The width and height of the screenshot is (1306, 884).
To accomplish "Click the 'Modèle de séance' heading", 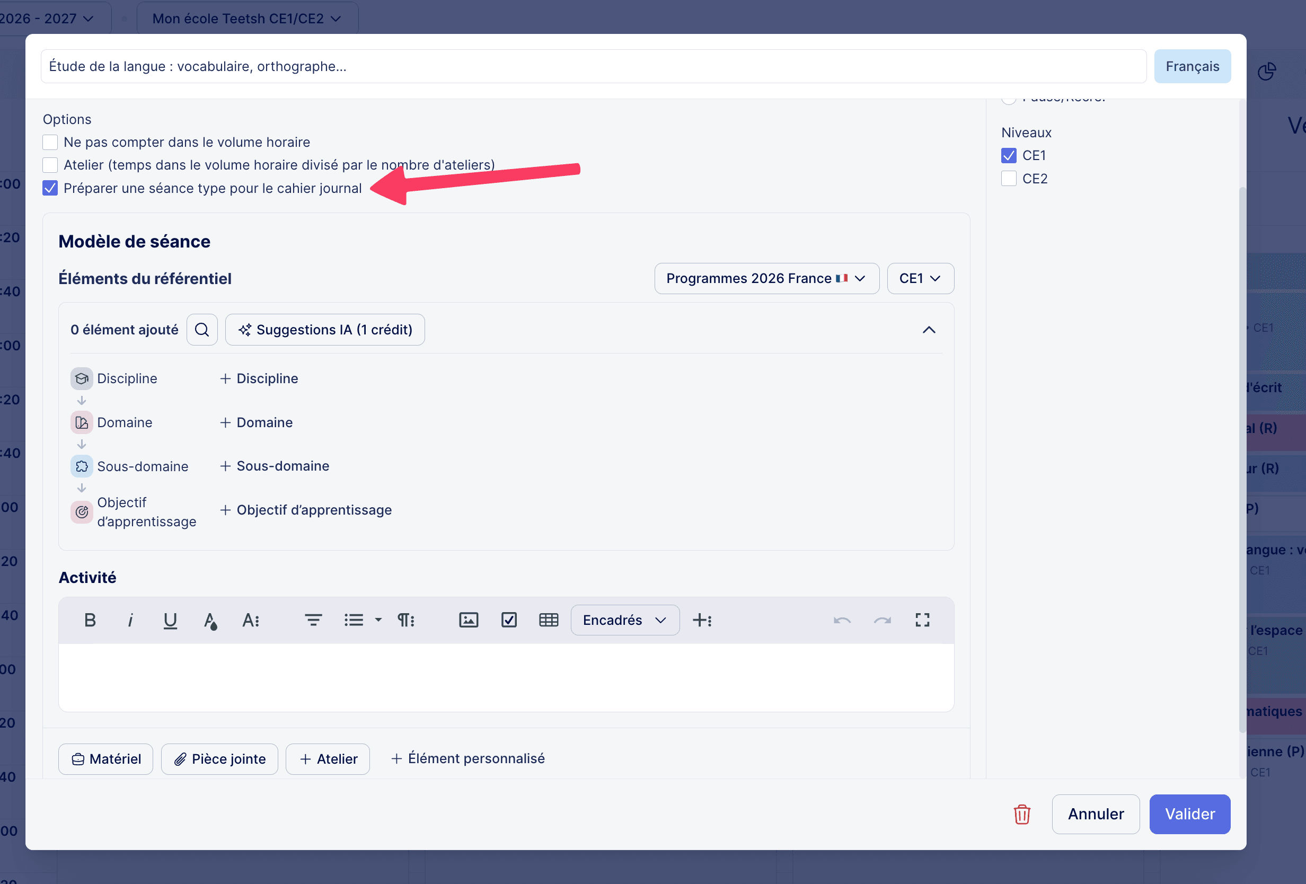I will [x=134, y=242].
